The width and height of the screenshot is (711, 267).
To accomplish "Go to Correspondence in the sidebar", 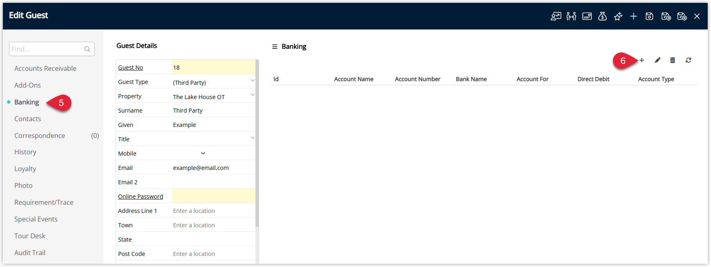I will (40, 136).
